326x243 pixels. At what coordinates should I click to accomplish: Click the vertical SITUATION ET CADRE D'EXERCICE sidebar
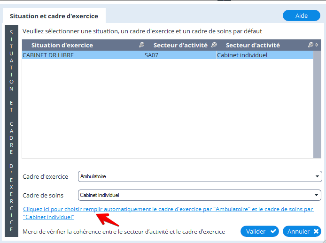11,131
